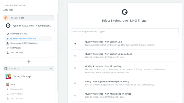Image resolution: width=184 pixels, height=103 pixels.
Task: Click the orange trigger step icon
Action: [6, 18]
